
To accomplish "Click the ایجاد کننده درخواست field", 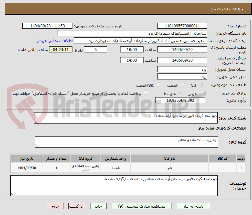I will click(141, 41).
